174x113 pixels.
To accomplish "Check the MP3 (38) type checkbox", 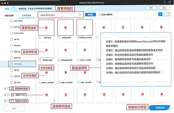I will click(12, 64).
